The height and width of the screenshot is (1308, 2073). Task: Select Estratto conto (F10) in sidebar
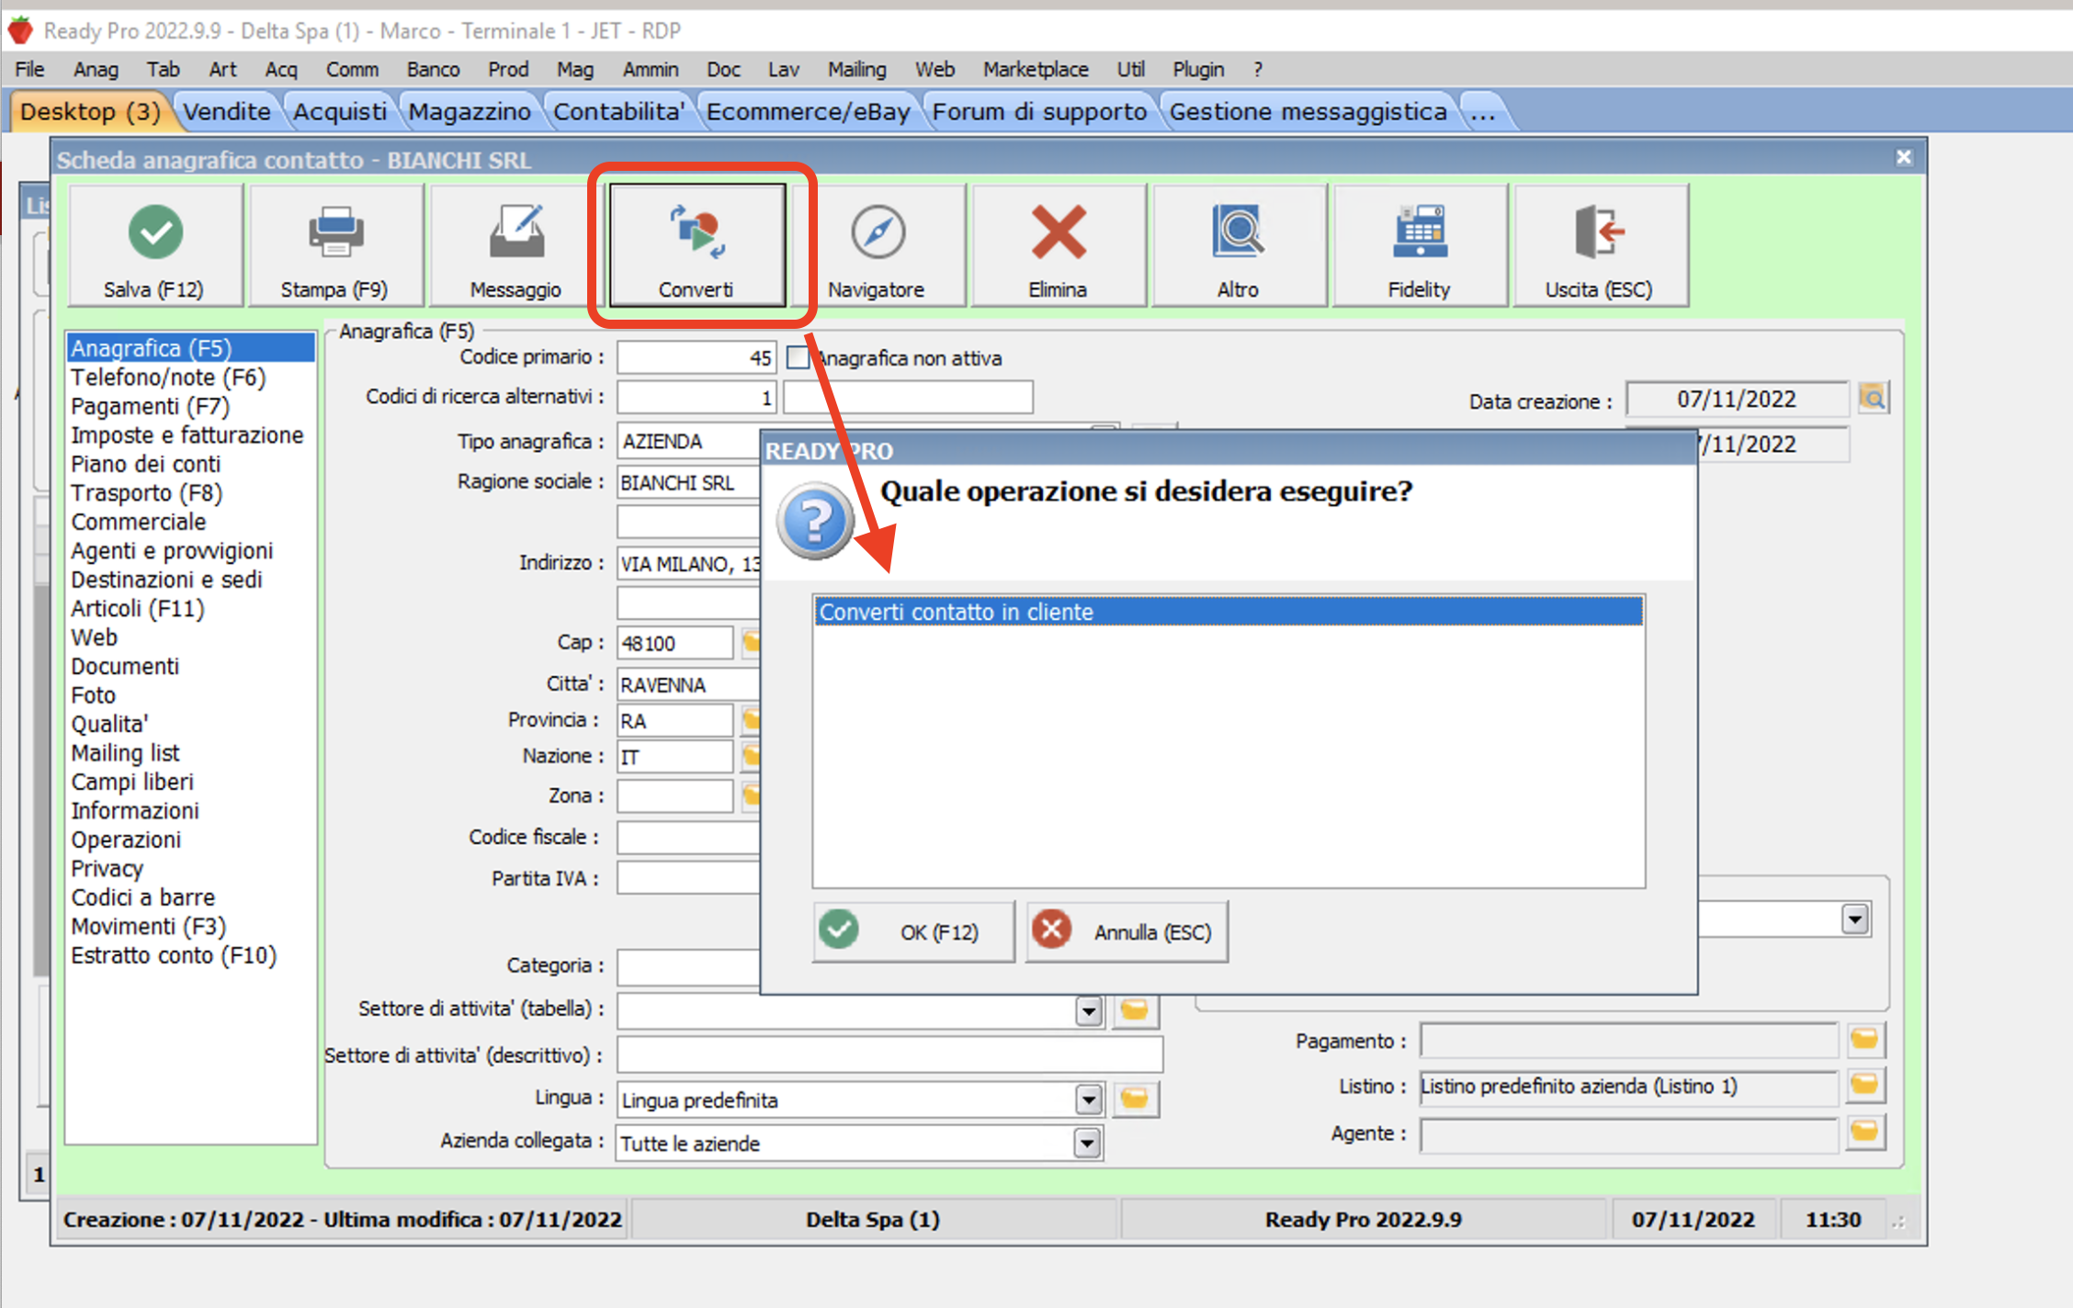[x=174, y=955]
